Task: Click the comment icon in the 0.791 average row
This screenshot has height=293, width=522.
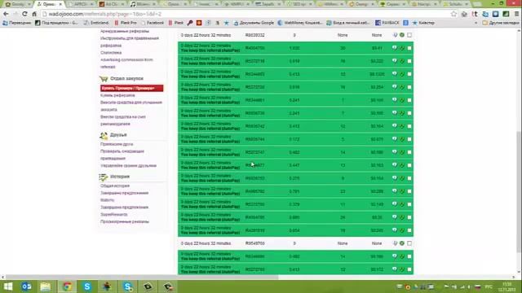Action: [395, 191]
